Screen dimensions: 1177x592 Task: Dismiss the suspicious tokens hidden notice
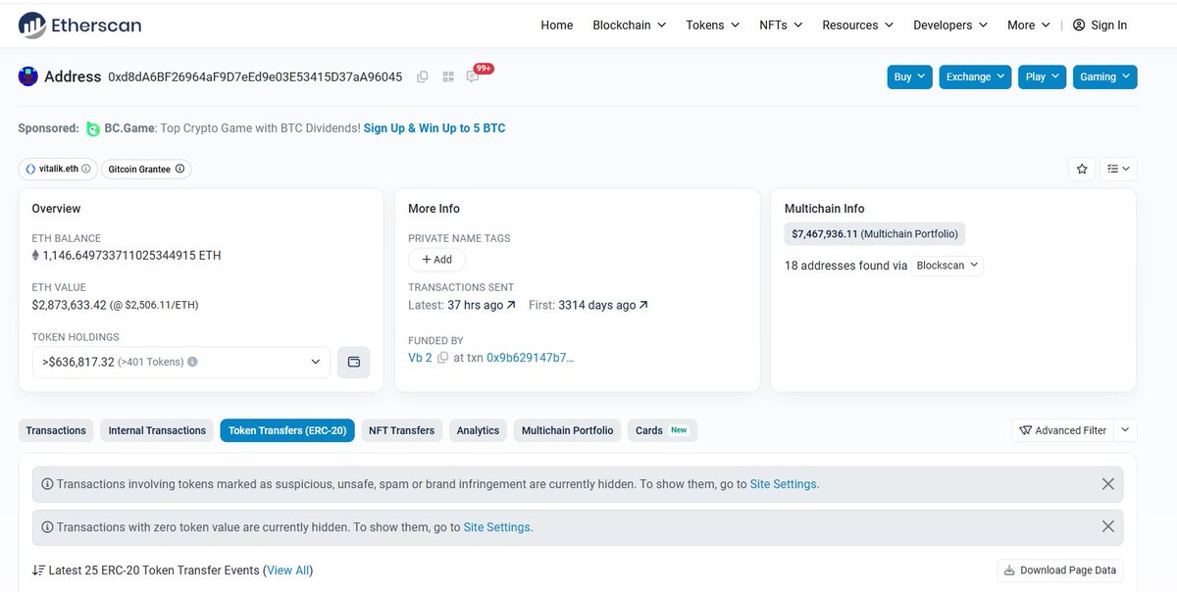[1107, 483]
